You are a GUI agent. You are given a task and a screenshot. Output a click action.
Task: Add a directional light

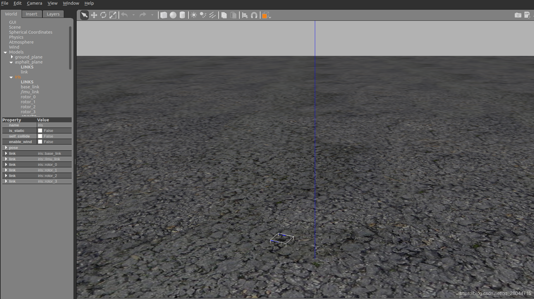click(x=212, y=15)
